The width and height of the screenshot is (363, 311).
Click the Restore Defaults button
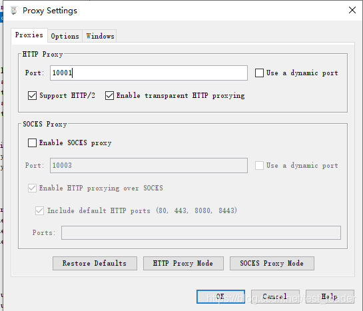click(x=95, y=263)
